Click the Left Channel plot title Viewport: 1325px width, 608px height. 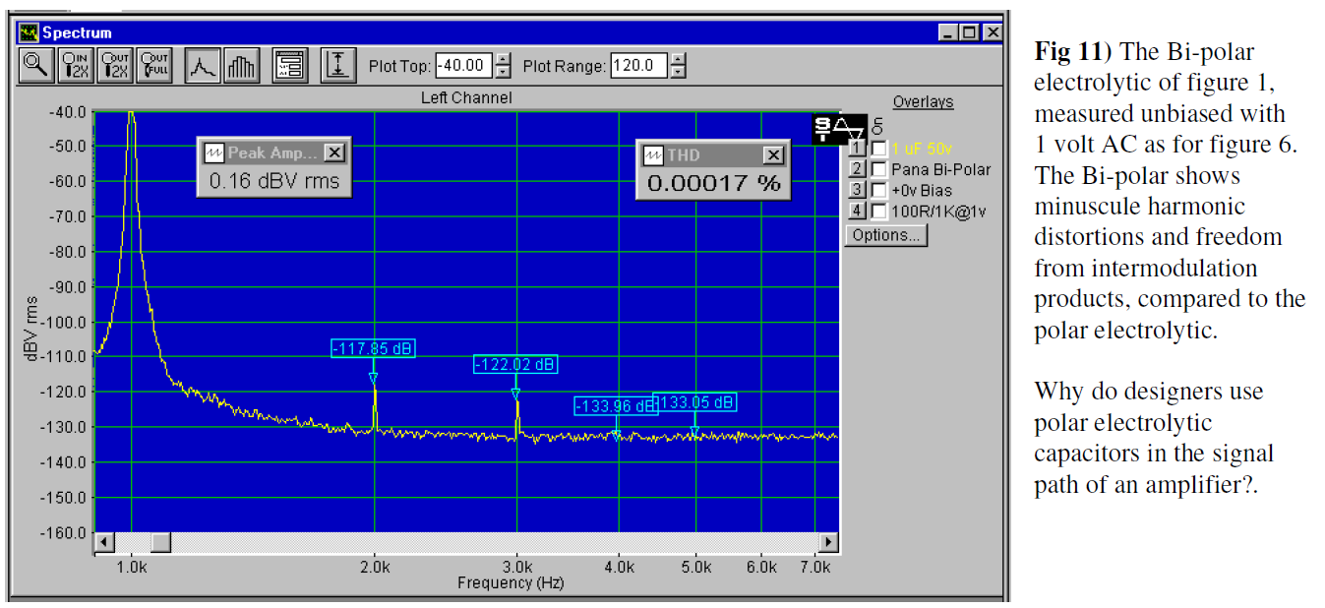pyautogui.click(x=466, y=97)
